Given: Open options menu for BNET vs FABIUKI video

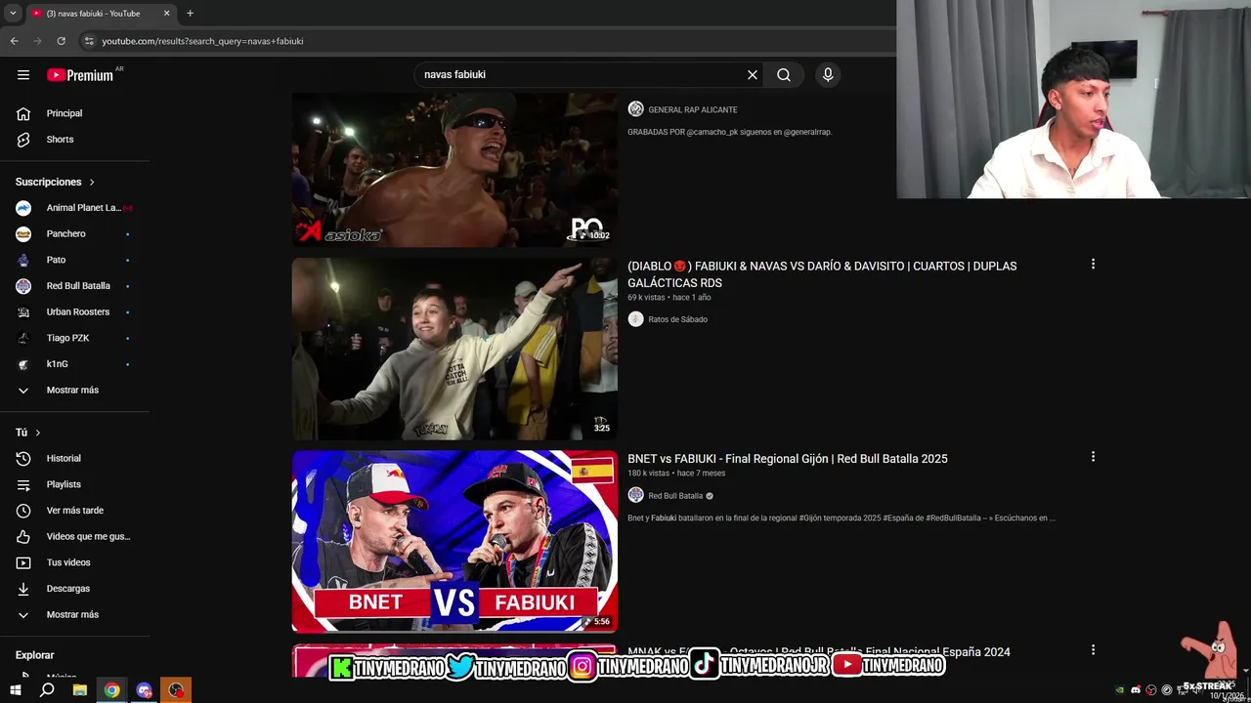Looking at the screenshot, I should point(1093,457).
